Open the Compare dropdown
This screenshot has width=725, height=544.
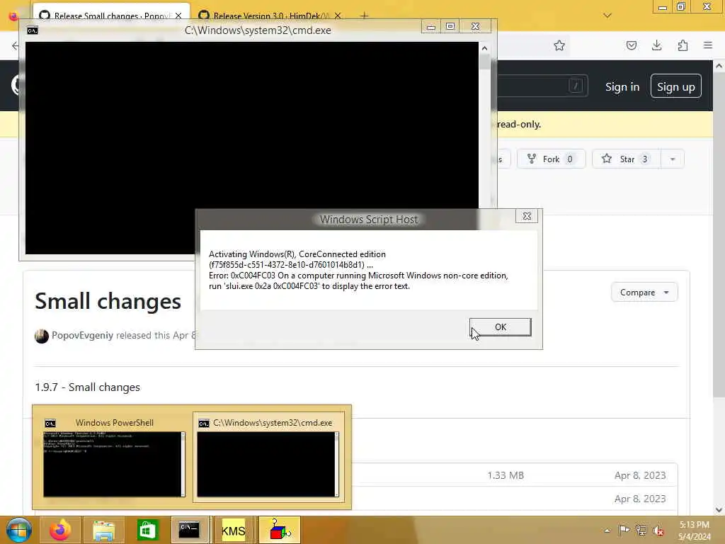coord(644,293)
